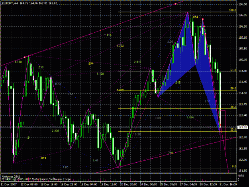Click the Fibonacci 50.0 level label

click(233, 89)
